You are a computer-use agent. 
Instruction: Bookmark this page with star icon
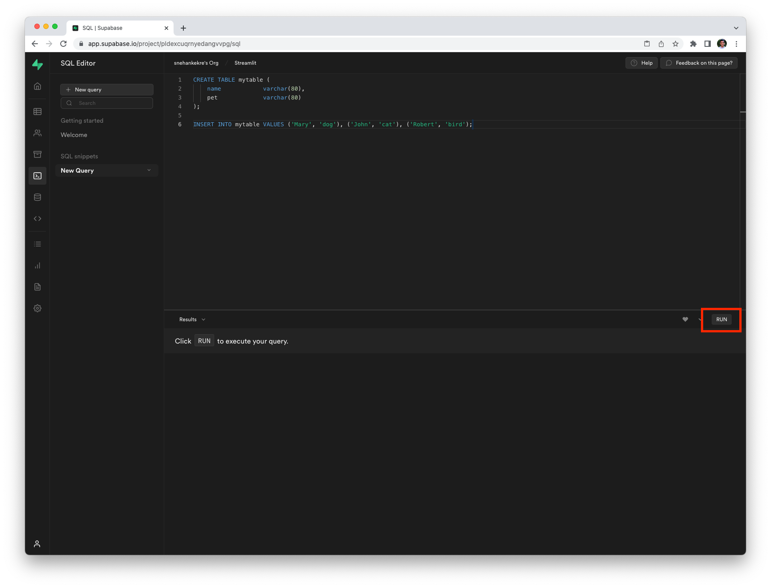tap(676, 44)
